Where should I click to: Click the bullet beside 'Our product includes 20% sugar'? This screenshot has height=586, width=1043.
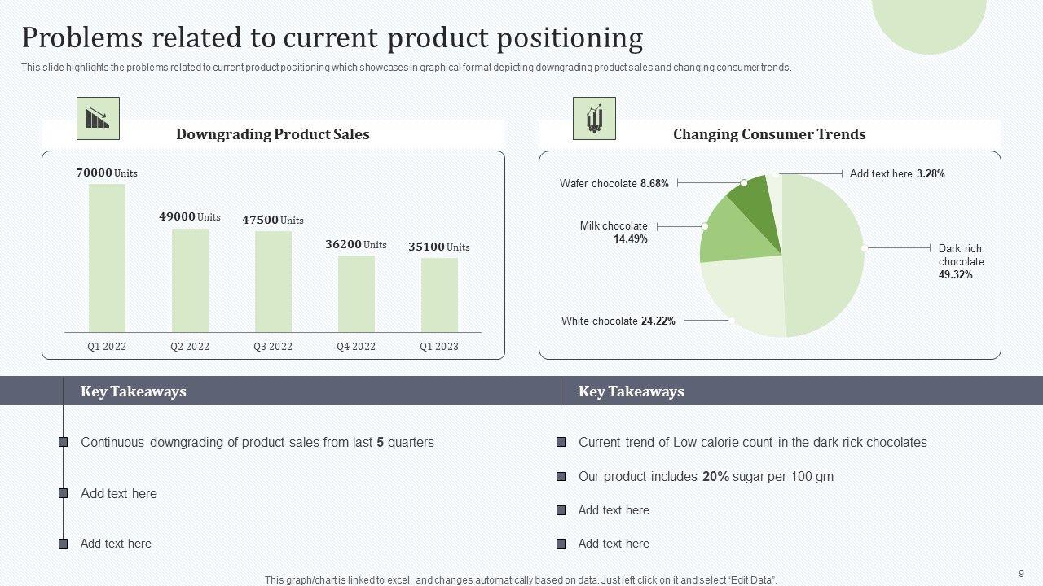[561, 477]
